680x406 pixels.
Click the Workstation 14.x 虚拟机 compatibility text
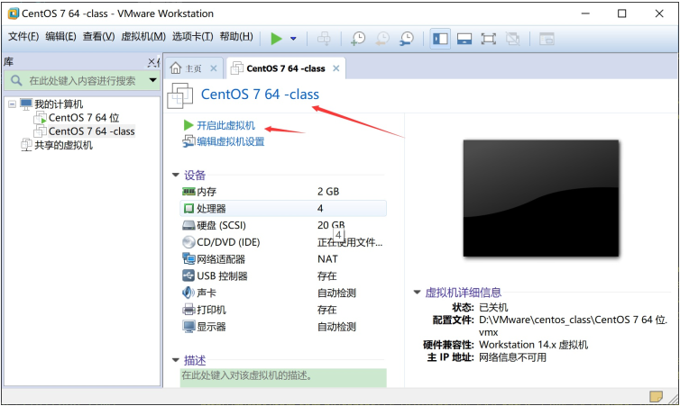coord(533,345)
